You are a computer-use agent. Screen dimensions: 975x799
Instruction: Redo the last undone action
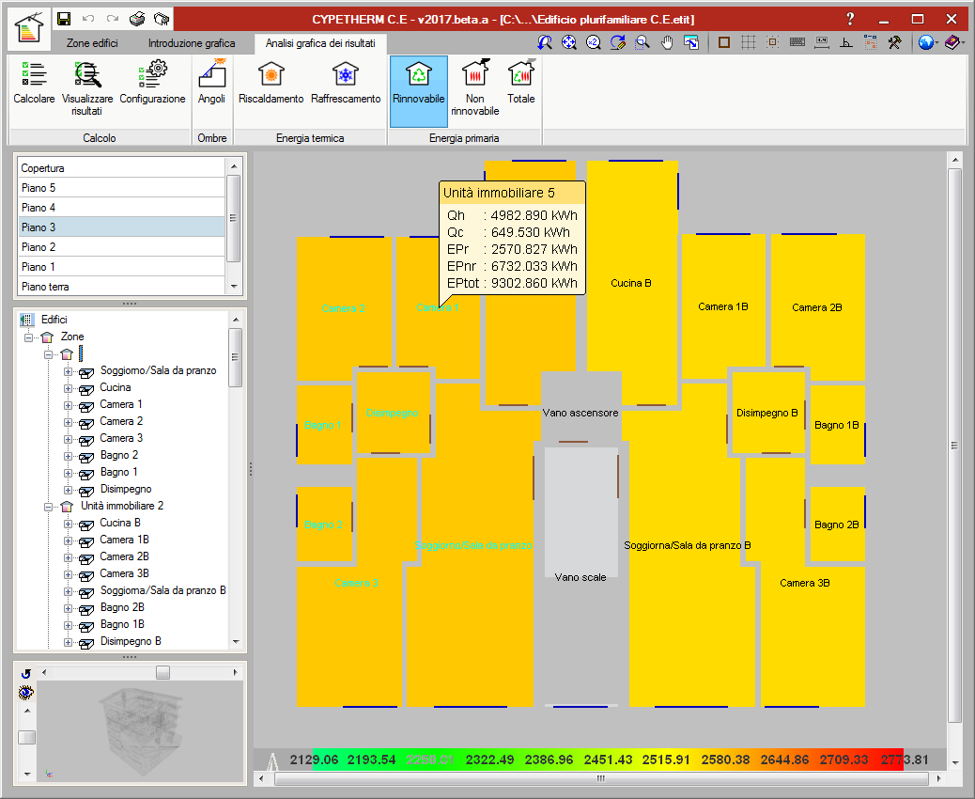tap(113, 20)
